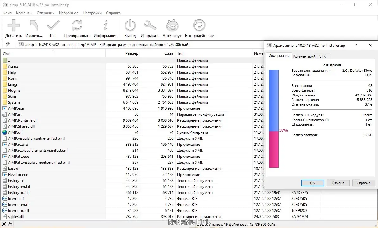Open the Операции menu
This screenshot has width=378, height=228.
(46, 13)
